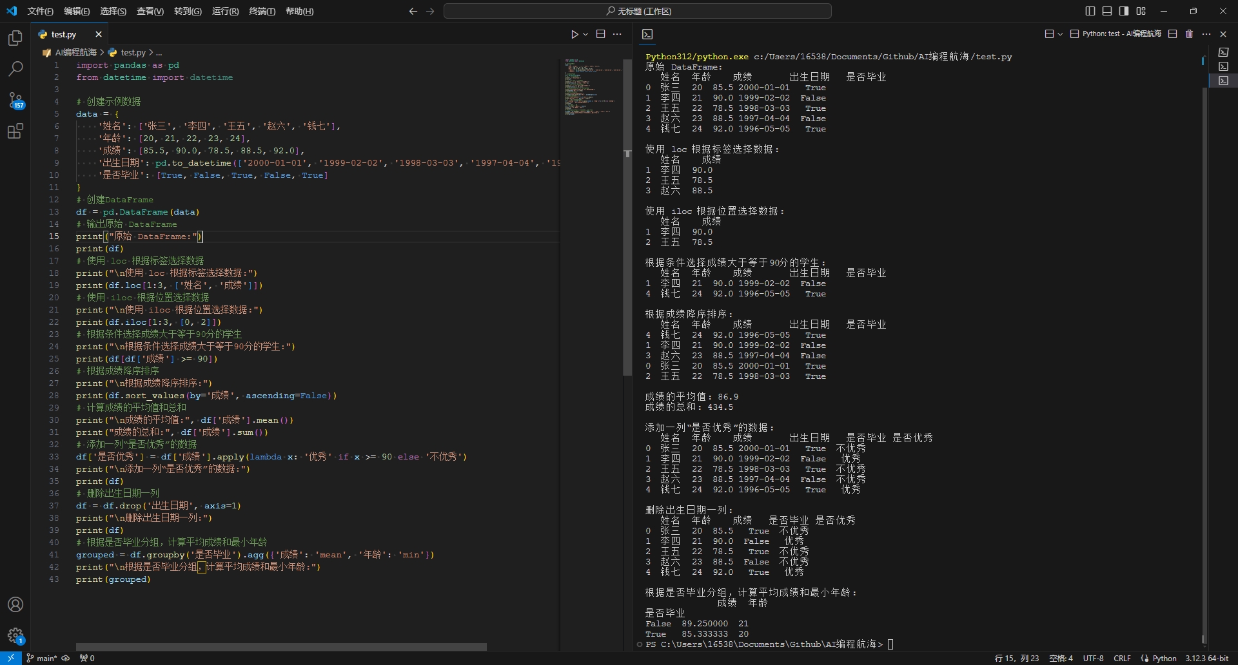This screenshot has height=665, width=1238.
Task: Click the publish cloud sync icon
Action: pos(66,658)
